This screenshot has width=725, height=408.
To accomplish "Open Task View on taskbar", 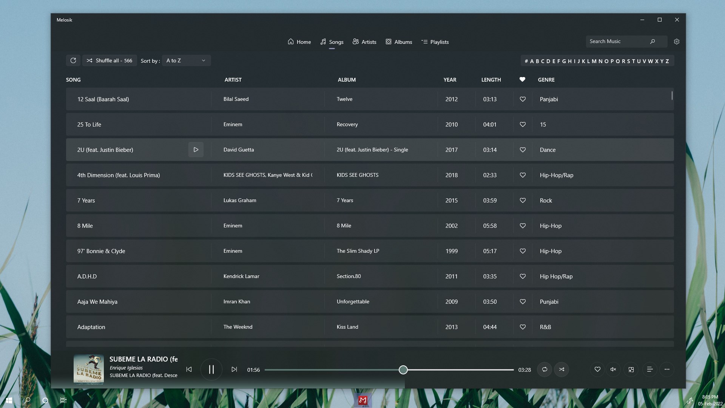I will [63, 400].
